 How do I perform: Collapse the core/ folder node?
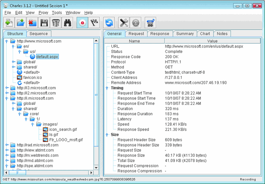[x=19, y=114]
